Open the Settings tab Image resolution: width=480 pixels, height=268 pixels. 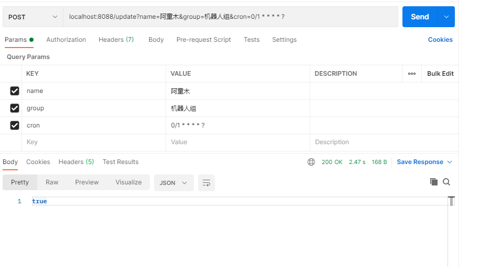tap(284, 40)
